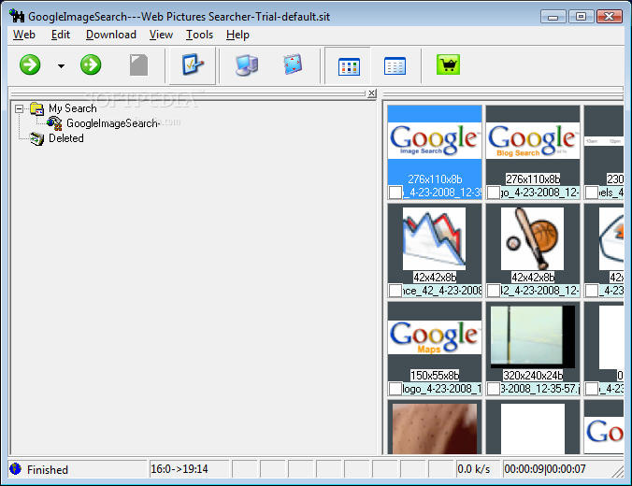Click the 0.0 k/s speed field

click(x=478, y=469)
